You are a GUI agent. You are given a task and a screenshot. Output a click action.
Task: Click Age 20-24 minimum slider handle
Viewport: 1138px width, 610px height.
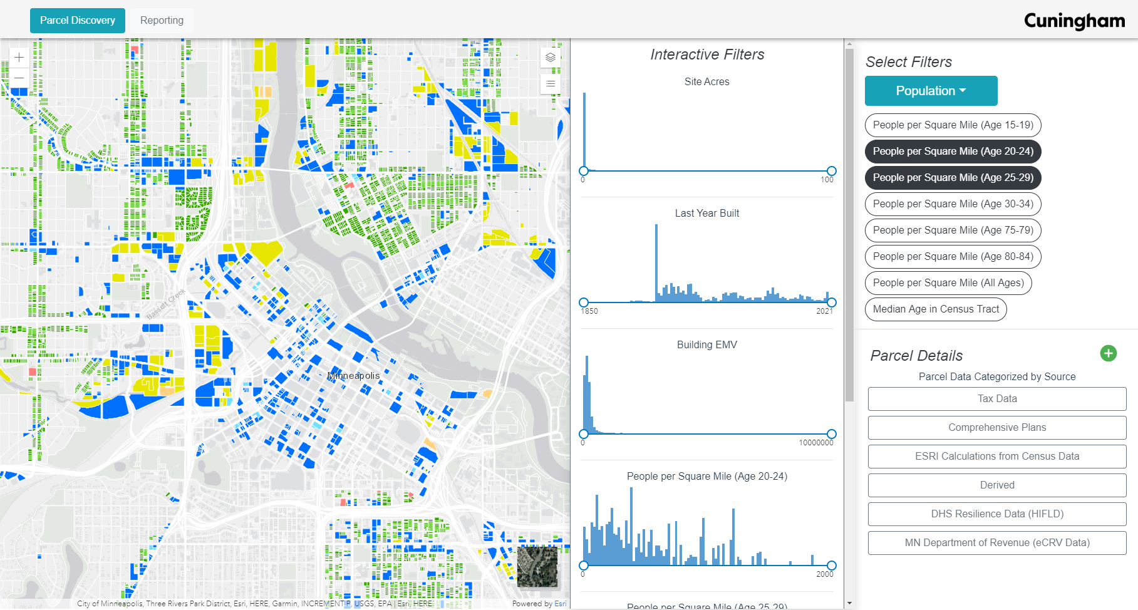pos(584,566)
